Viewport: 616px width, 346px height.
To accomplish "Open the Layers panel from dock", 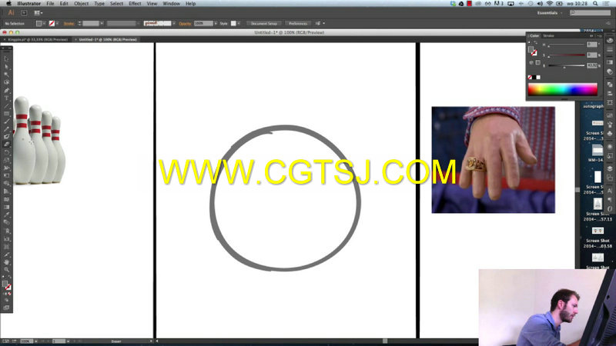I will tap(610, 168).
